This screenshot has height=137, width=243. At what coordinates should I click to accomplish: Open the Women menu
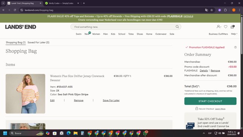click(x=96, y=34)
